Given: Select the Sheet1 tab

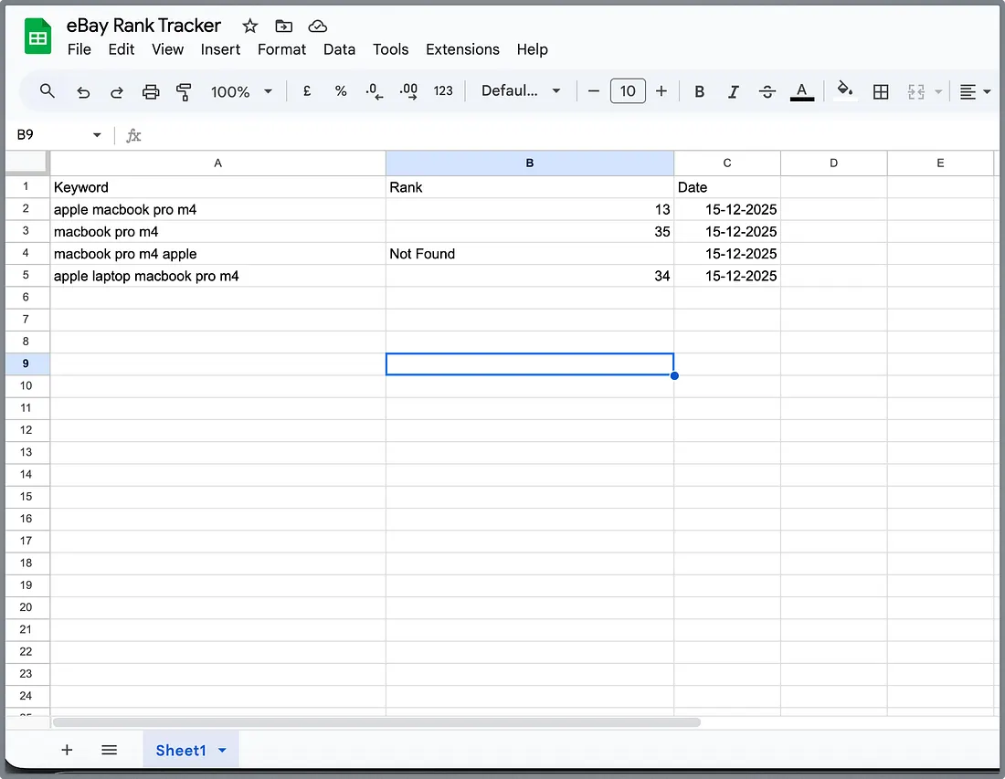Looking at the screenshot, I should click(181, 750).
